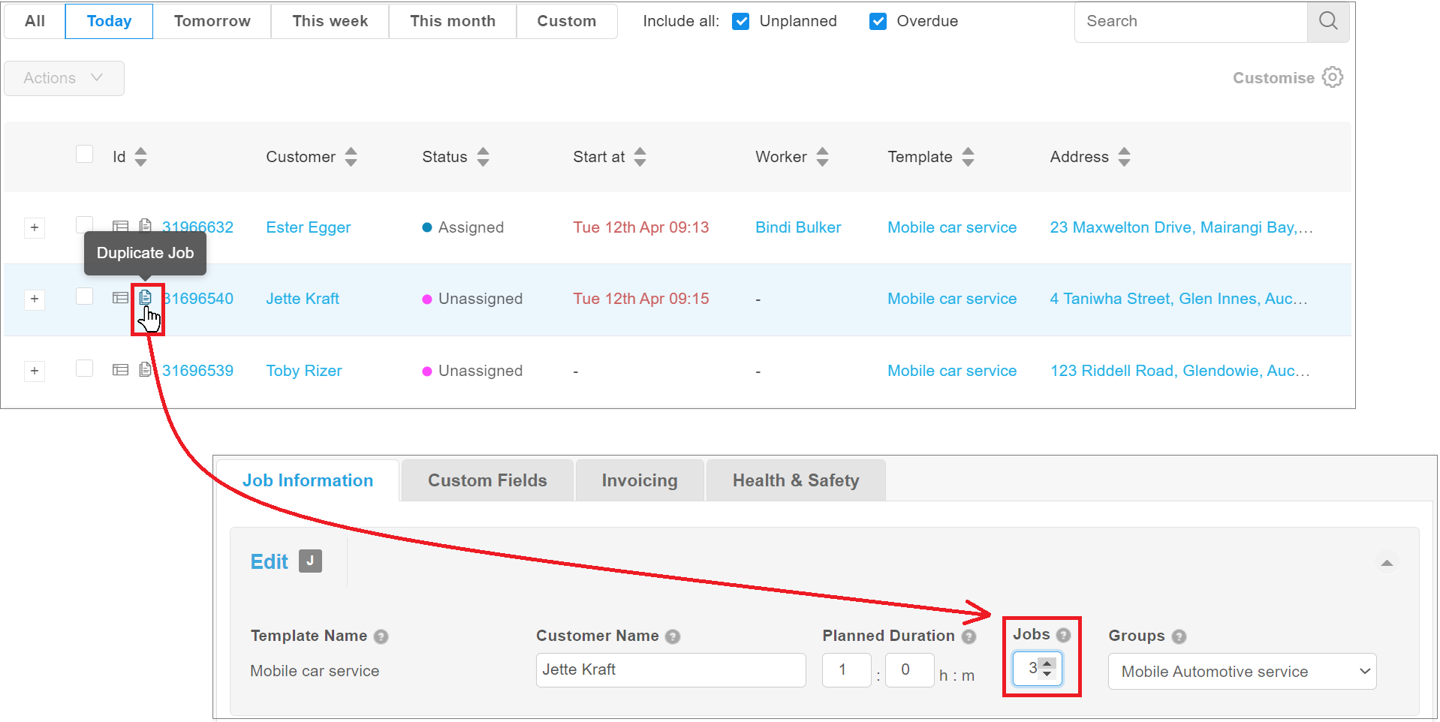1440x722 pixels.
Task: Click the Customise text button
Action: click(x=1273, y=78)
